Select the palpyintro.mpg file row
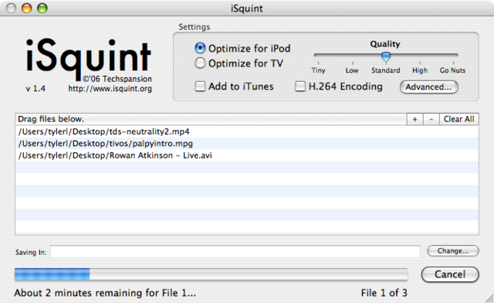This screenshot has height=303, width=494. tap(247, 143)
